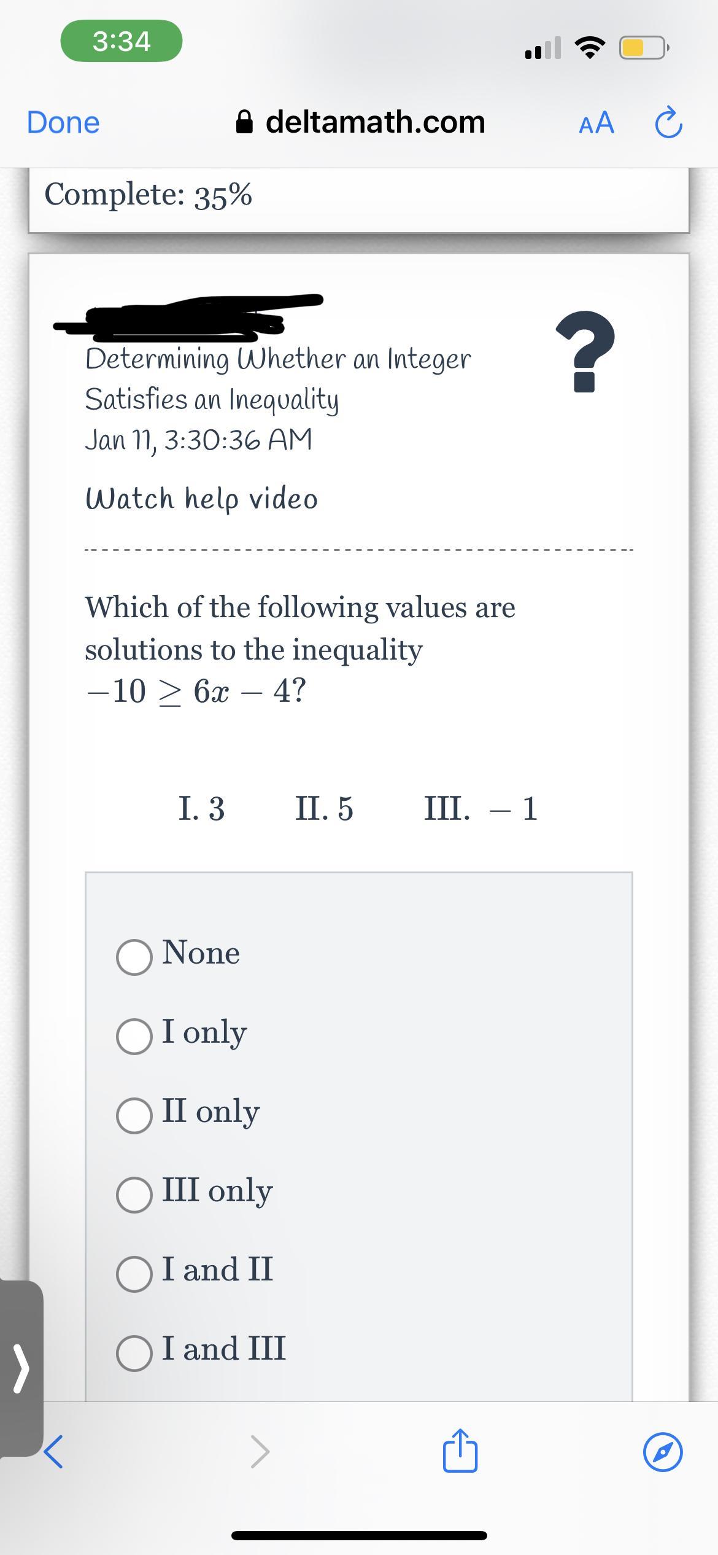The image size is (718, 1555).
Task: Tap the forward navigation chevron
Action: pyautogui.click(x=260, y=1452)
